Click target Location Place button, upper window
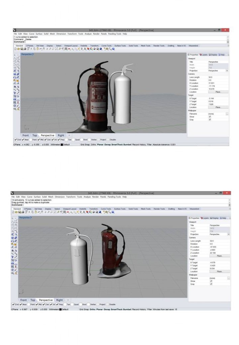The width and height of the screenshot is (239, 345). click(x=218, y=107)
